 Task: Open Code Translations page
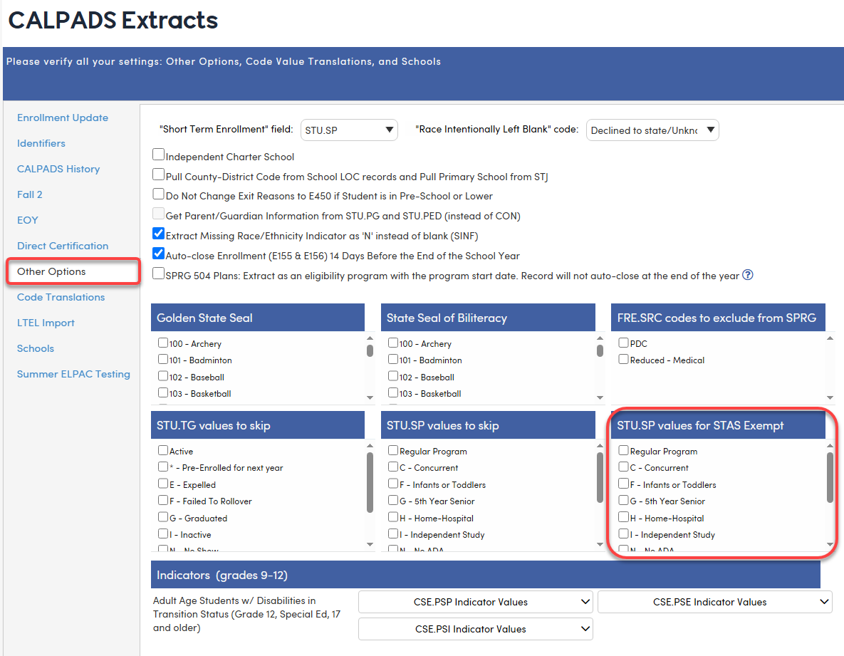pos(61,297)
